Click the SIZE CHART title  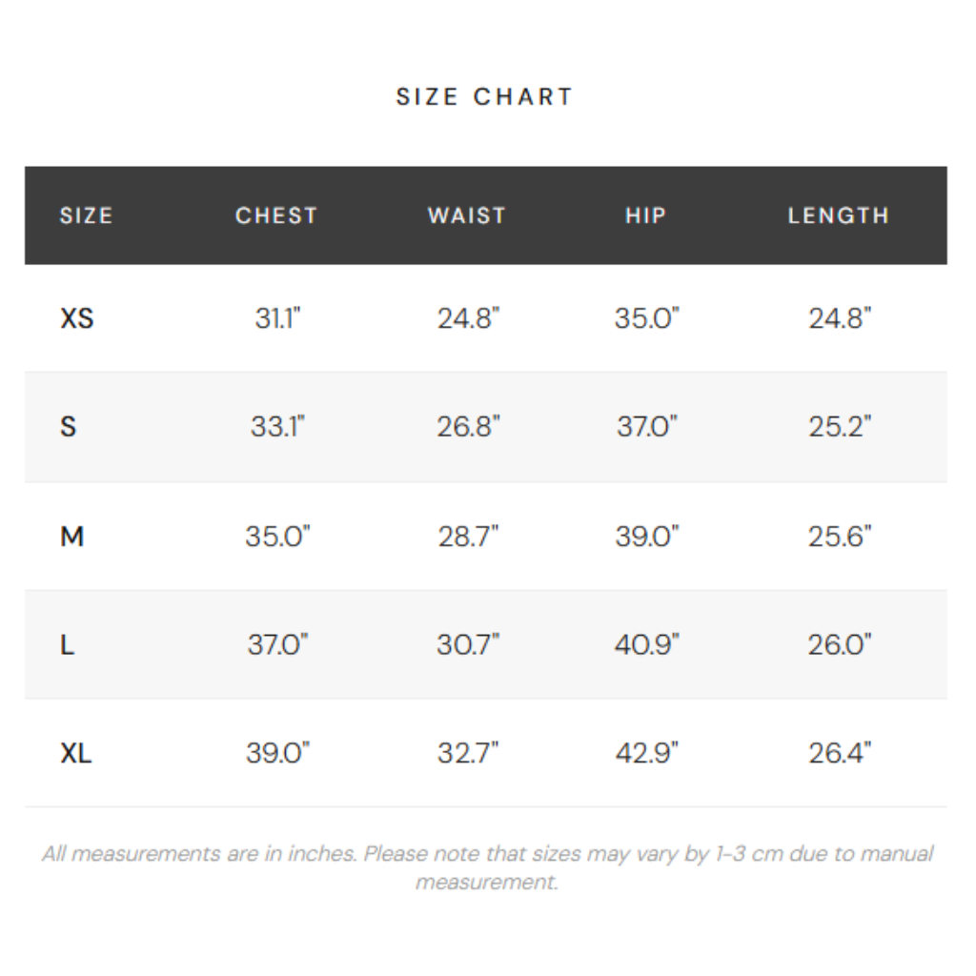(484, 97)
